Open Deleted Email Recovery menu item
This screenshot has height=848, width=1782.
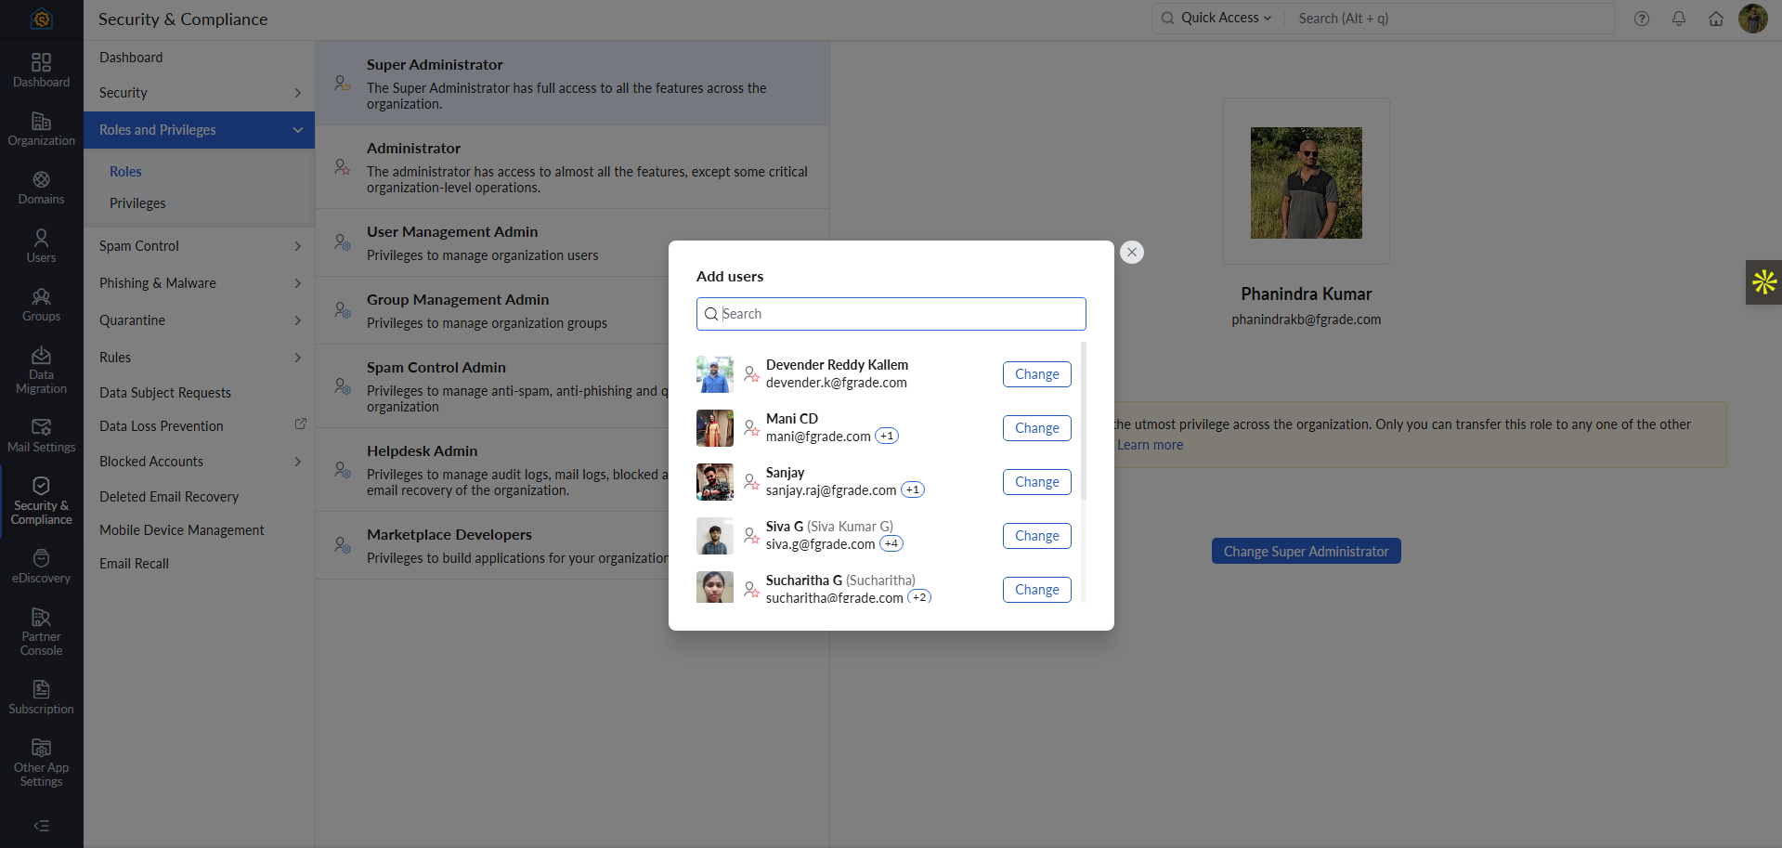[x=169, y=497]
